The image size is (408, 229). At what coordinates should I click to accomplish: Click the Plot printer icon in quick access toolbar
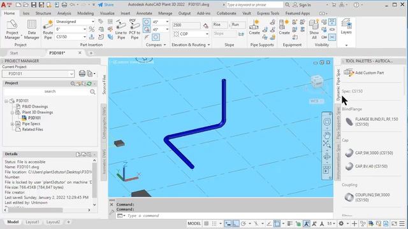(x=64, y=4)
